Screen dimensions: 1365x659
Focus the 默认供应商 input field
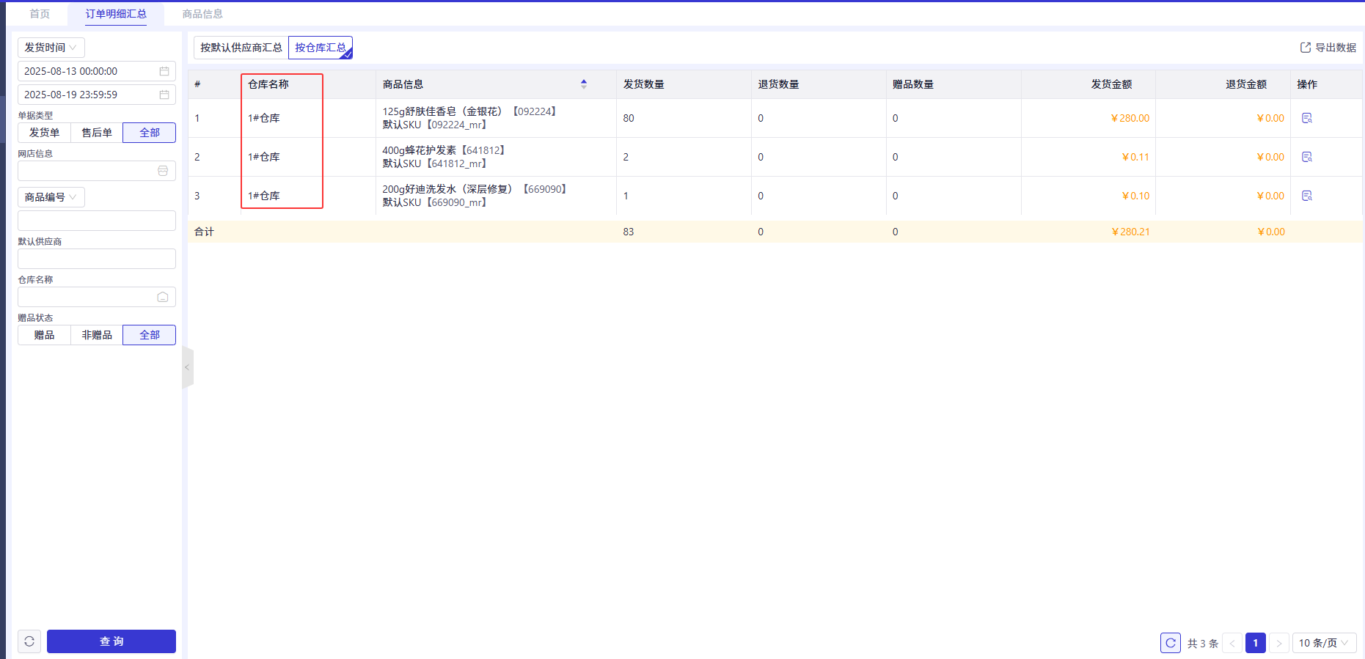(x=97, y=259)
